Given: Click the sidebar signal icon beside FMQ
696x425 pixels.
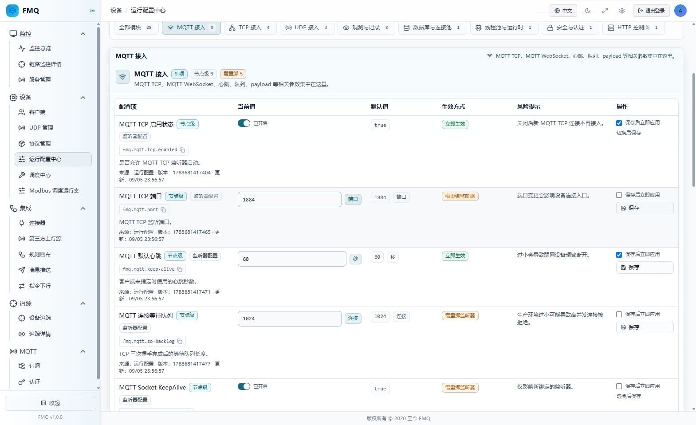Looking at the screenshot, I should coord(92,11).
